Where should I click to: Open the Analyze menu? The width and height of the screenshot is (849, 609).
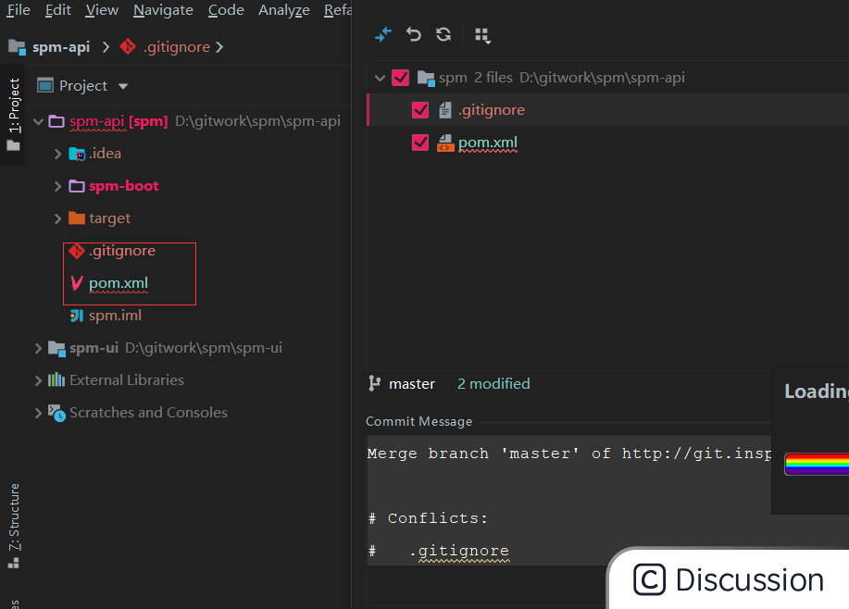pos(283,10)
